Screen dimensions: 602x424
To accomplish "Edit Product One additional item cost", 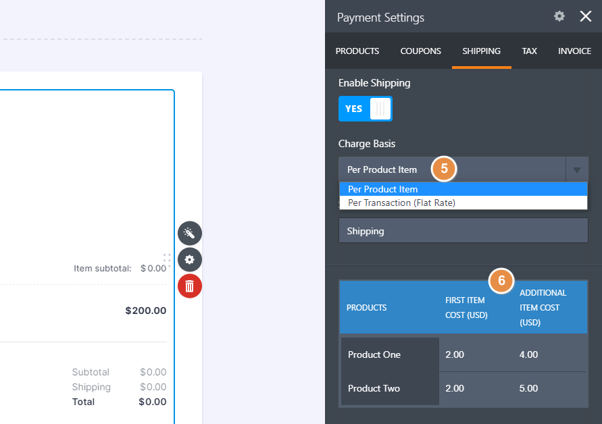I will coord(547,354).
